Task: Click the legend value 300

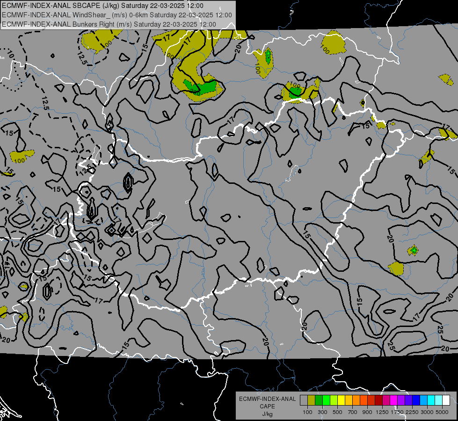Action: tap(322, 412)
